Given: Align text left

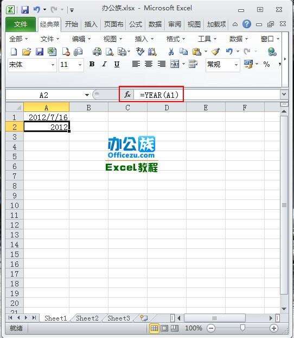Looking at the screenshot, I should (x=136, y=64).
